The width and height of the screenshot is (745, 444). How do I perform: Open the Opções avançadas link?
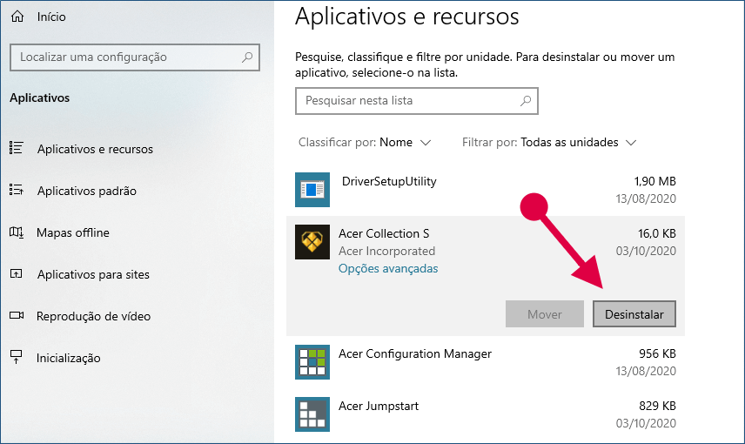point(388,269)
